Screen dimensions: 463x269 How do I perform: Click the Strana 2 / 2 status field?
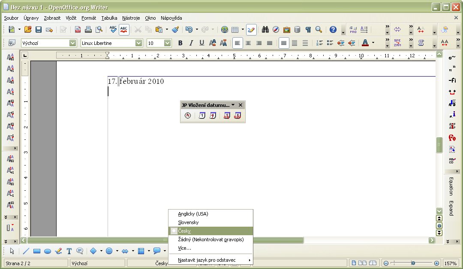(x=36, y=263)
